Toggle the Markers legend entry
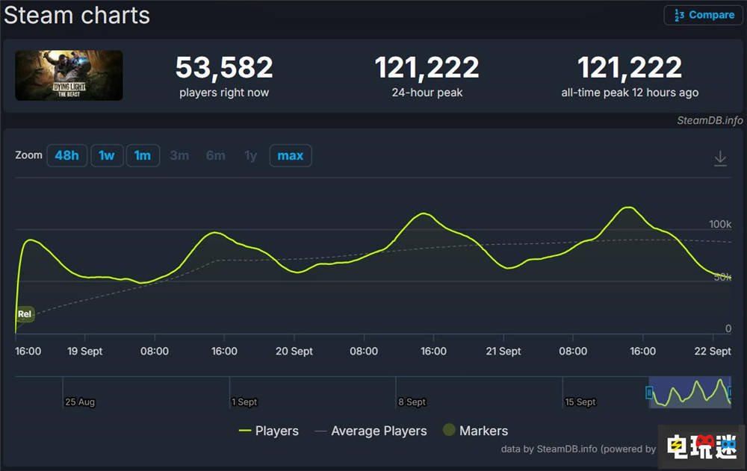Screen dimensions: 747x471 pos(475,431)
